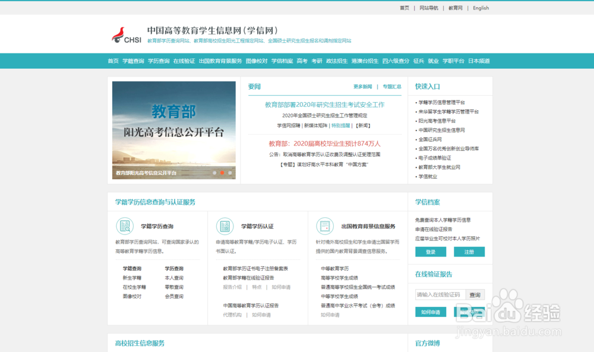Image resolution: width=594 pixels, height=352 pixels.
Task: Open the 学籍查询 navigation item
Action: (133, 61)
